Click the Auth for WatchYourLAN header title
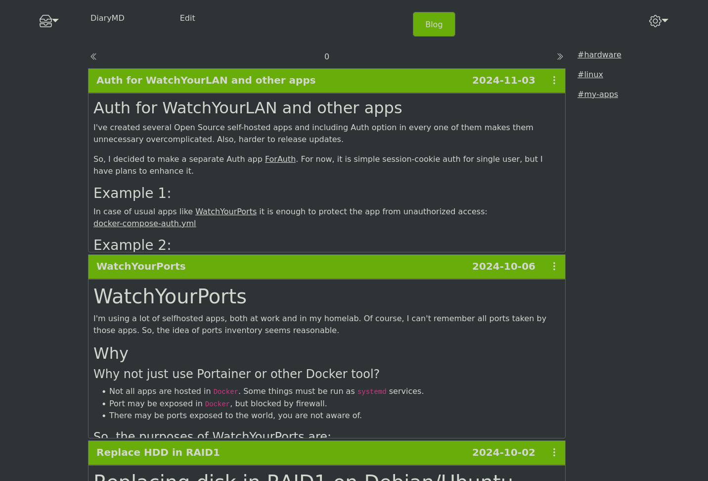The width and height of the screenshot is (708, 481). tap(206, 80)
